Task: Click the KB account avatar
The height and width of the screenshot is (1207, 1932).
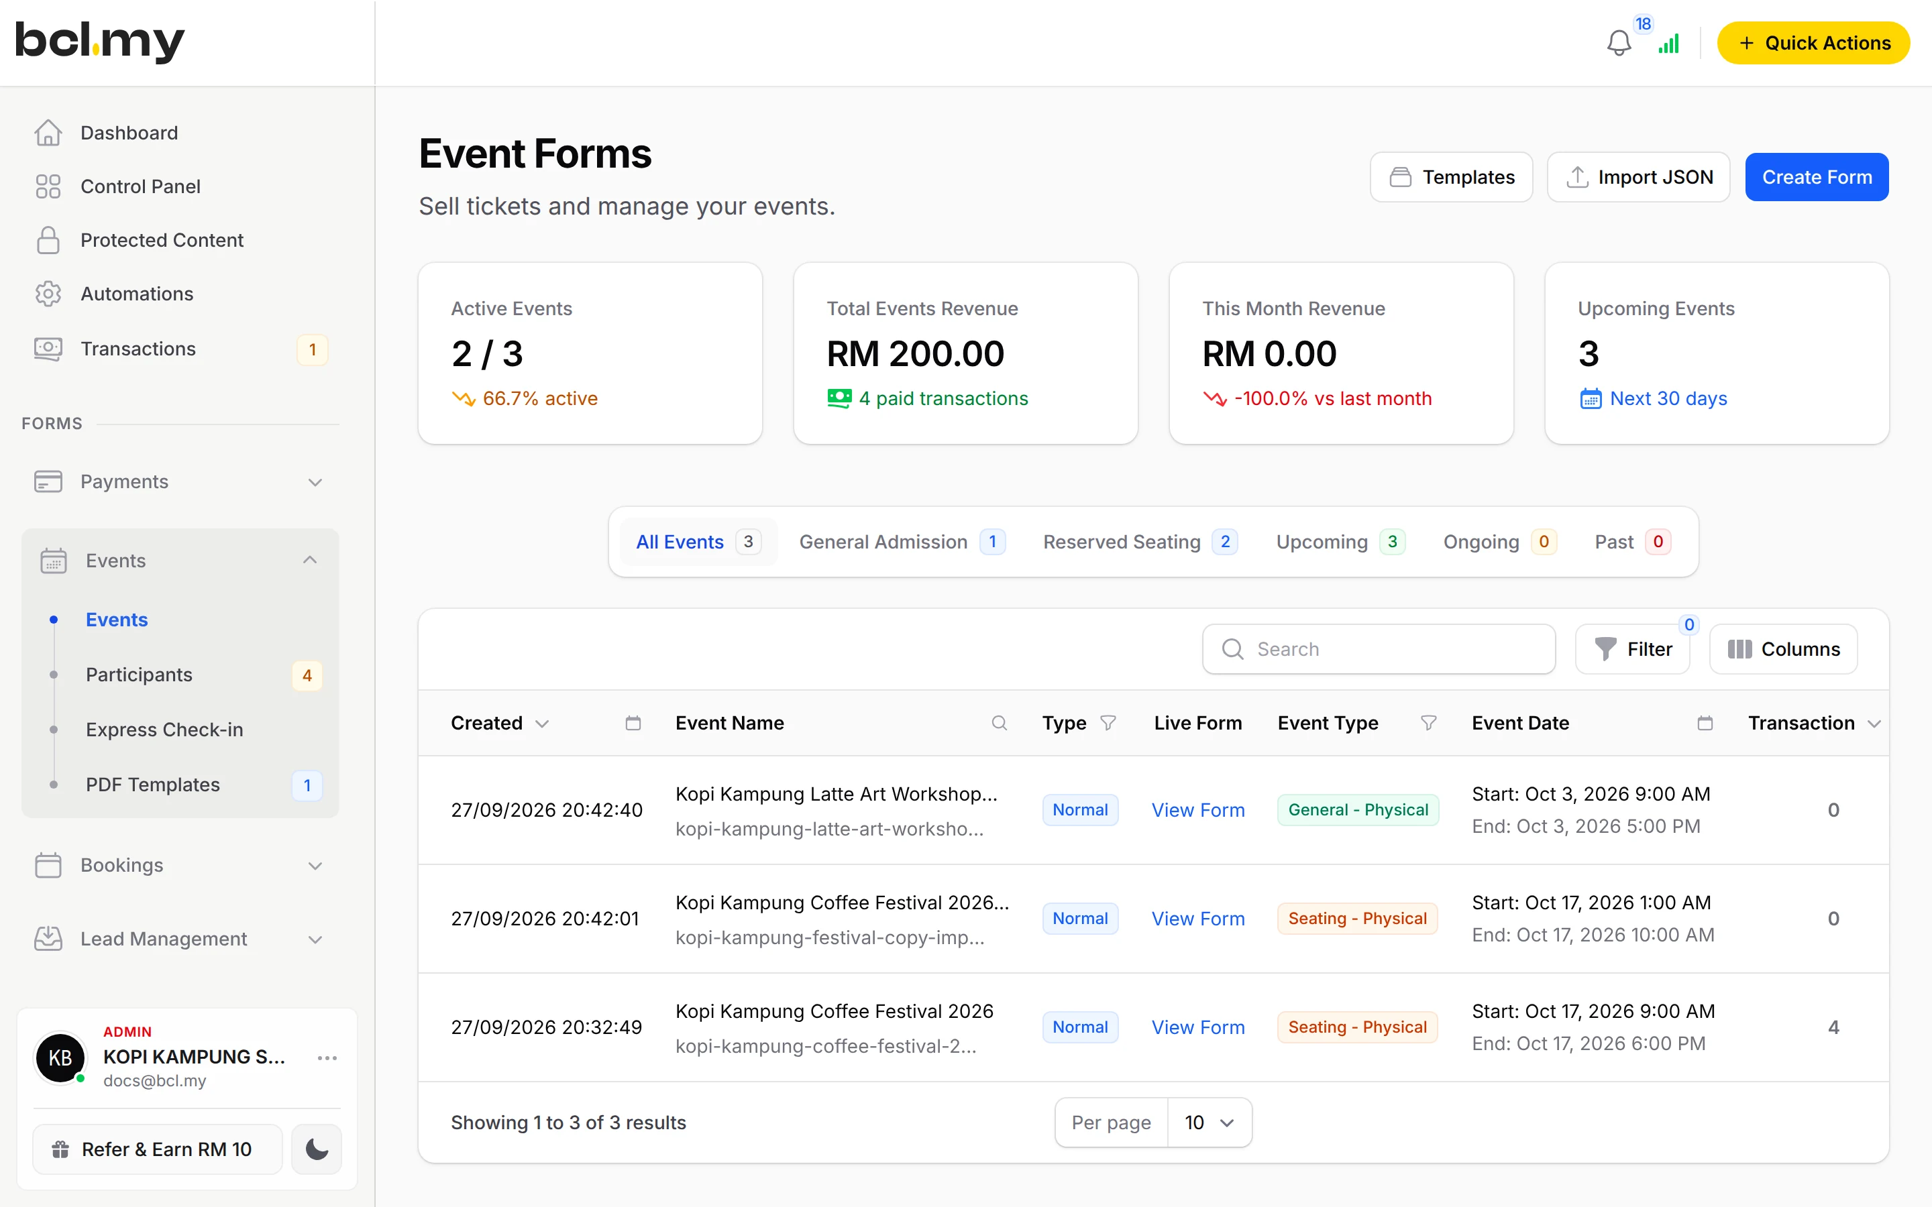Action: pos(60,1057)
